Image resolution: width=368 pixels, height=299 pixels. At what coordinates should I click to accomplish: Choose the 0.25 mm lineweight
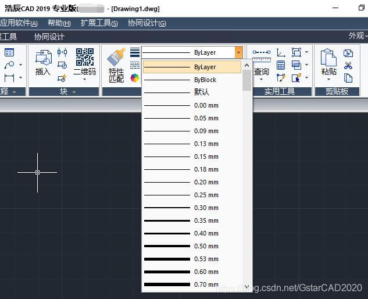192,195
